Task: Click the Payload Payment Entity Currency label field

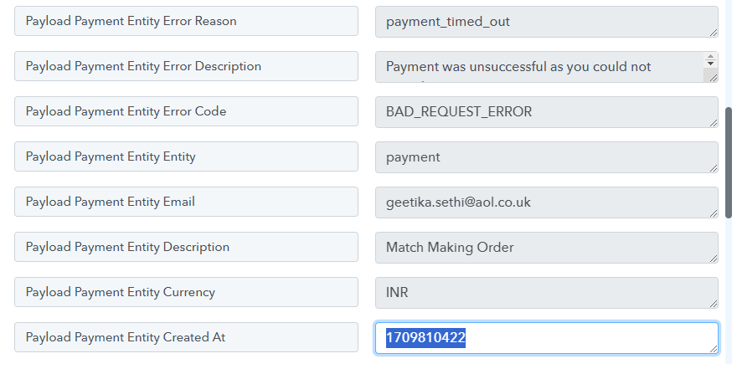Action: (x=186, y=292)
